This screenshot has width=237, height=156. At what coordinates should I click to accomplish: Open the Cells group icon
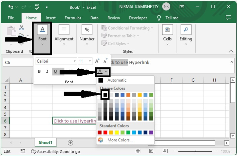[167, 30]
